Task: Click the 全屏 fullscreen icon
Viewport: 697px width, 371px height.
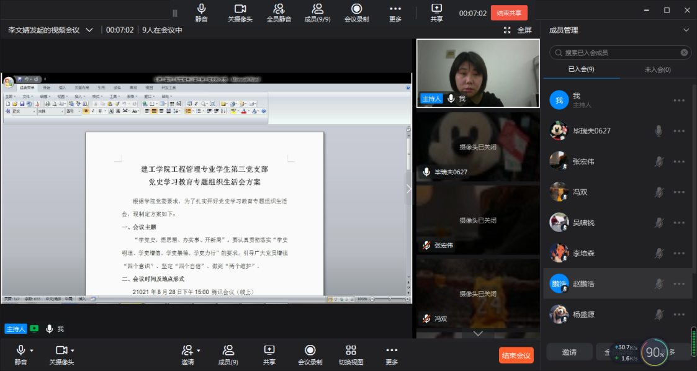Action: [x=507, y=30]
